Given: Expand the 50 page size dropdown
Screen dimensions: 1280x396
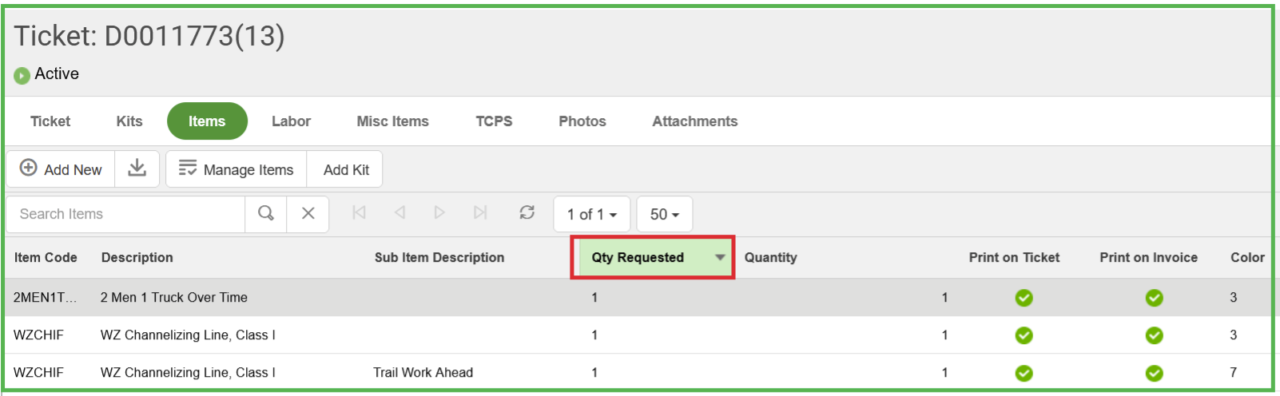Looking at the screenshot, I should click(664, 214).
